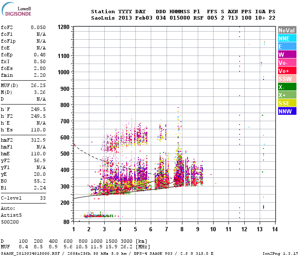Click the yE value 20.0
This screenshot has height=256, width=299.
tap(40, 174)
